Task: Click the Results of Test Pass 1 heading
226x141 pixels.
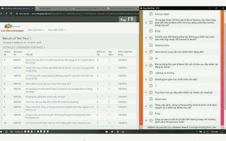Action: click(x=17, y=38)
